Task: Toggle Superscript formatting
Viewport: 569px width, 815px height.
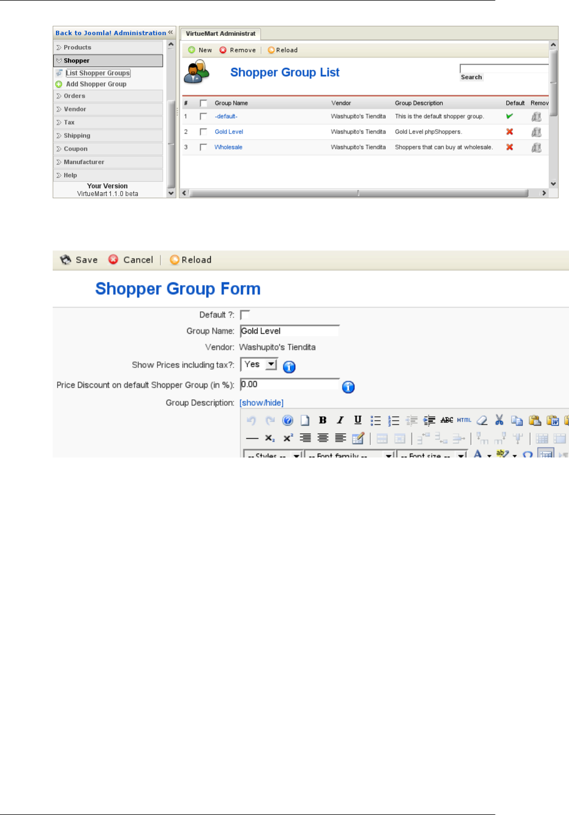Action: coord(288,438)
